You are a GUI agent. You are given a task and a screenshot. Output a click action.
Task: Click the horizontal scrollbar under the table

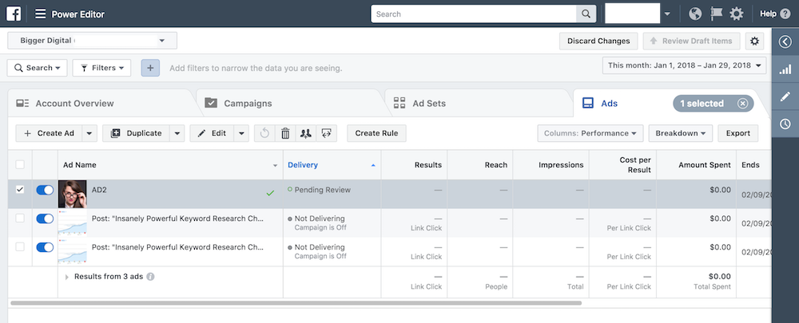[296, 302]
